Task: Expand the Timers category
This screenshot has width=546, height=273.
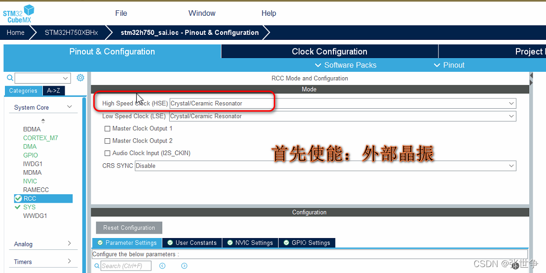Action: 69,261
